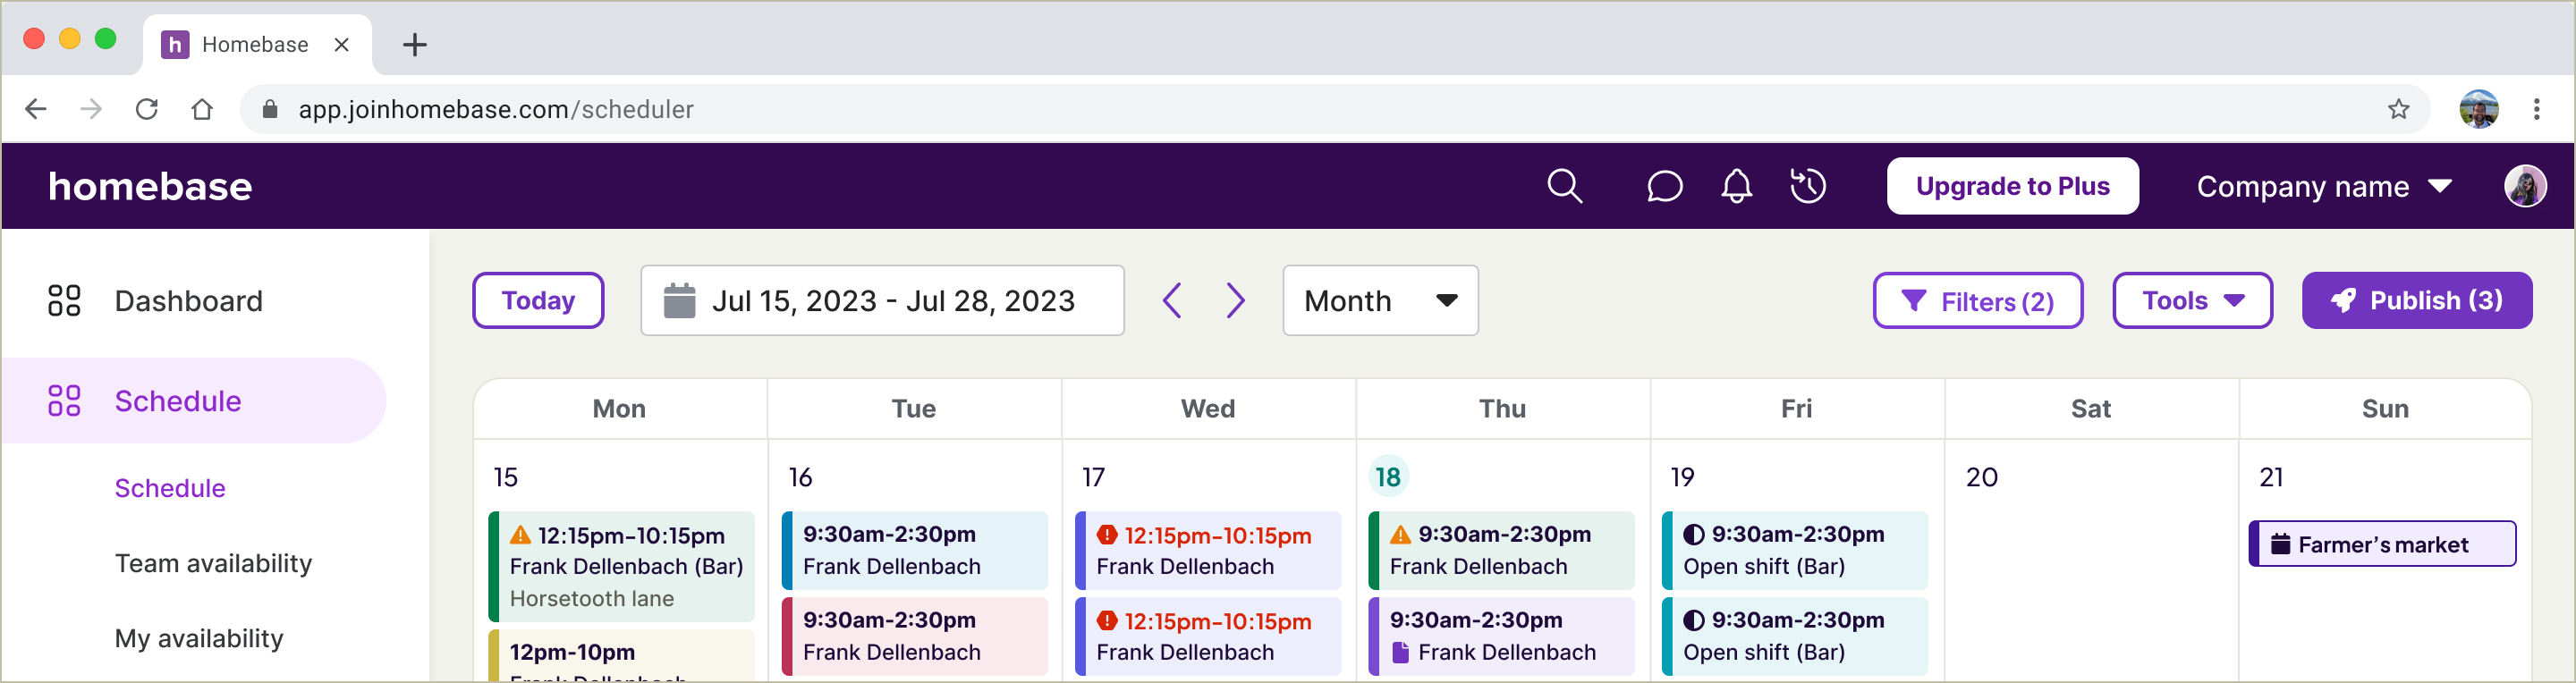Expand the Month view dropdown
Screen dimensions: 2576x683
[1379, 300]
